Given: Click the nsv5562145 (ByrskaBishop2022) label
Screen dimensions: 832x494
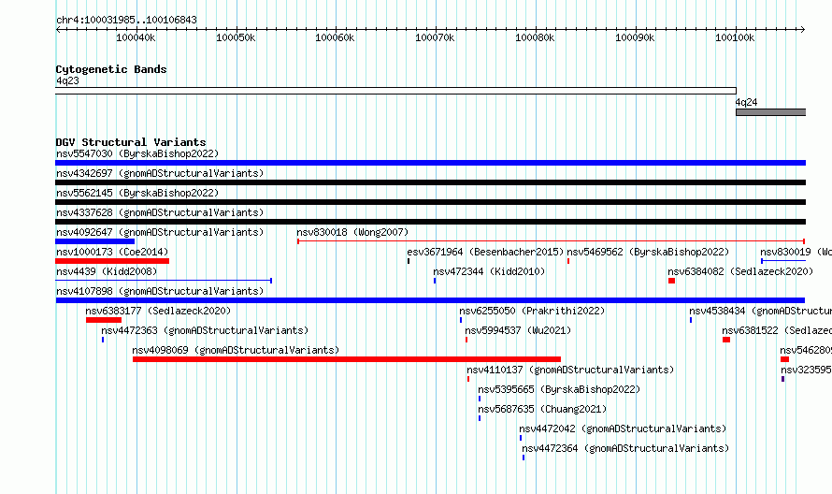Looking at the screenshot, I should pyautogui.click(x=137, y=193).
